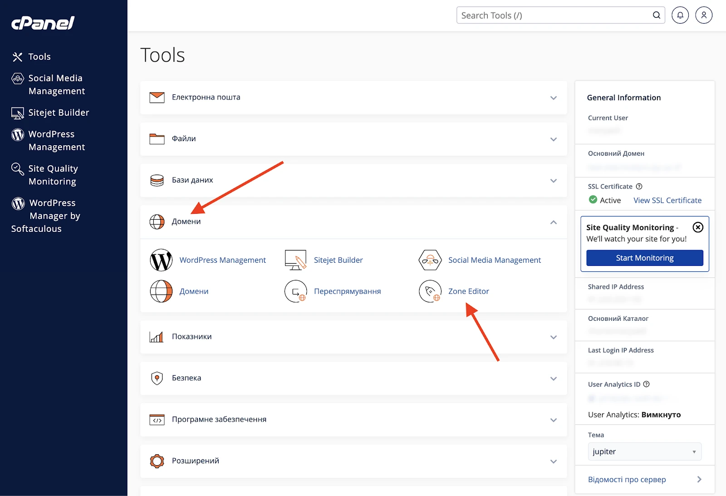Click the Безпека section title
The width and height of the screenshot is (726, 496).
(x=186, y=378)
